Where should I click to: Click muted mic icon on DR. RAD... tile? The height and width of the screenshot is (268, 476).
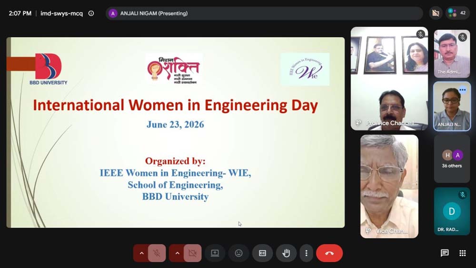point(463,195)
